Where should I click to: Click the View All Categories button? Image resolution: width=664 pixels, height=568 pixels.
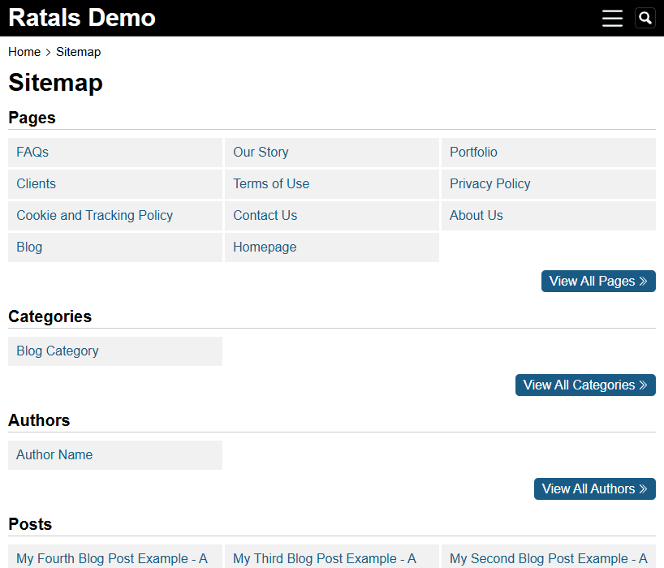pos(585,385)
